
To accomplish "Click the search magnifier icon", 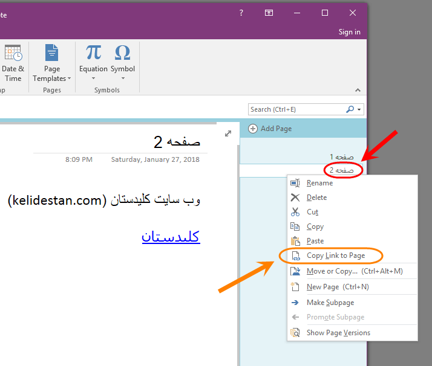I will pyautogui.click(x=350, y=109).
